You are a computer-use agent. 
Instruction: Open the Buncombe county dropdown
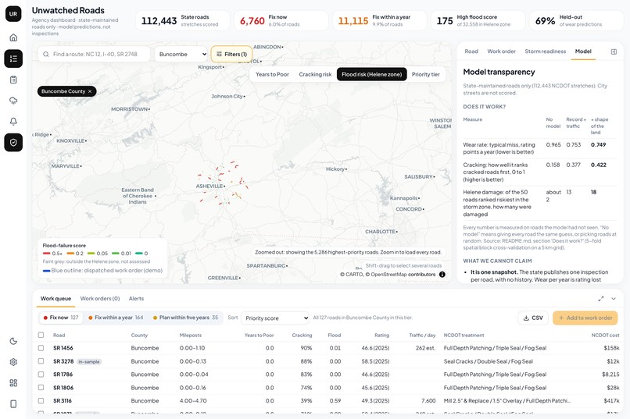tap(181, 54)
